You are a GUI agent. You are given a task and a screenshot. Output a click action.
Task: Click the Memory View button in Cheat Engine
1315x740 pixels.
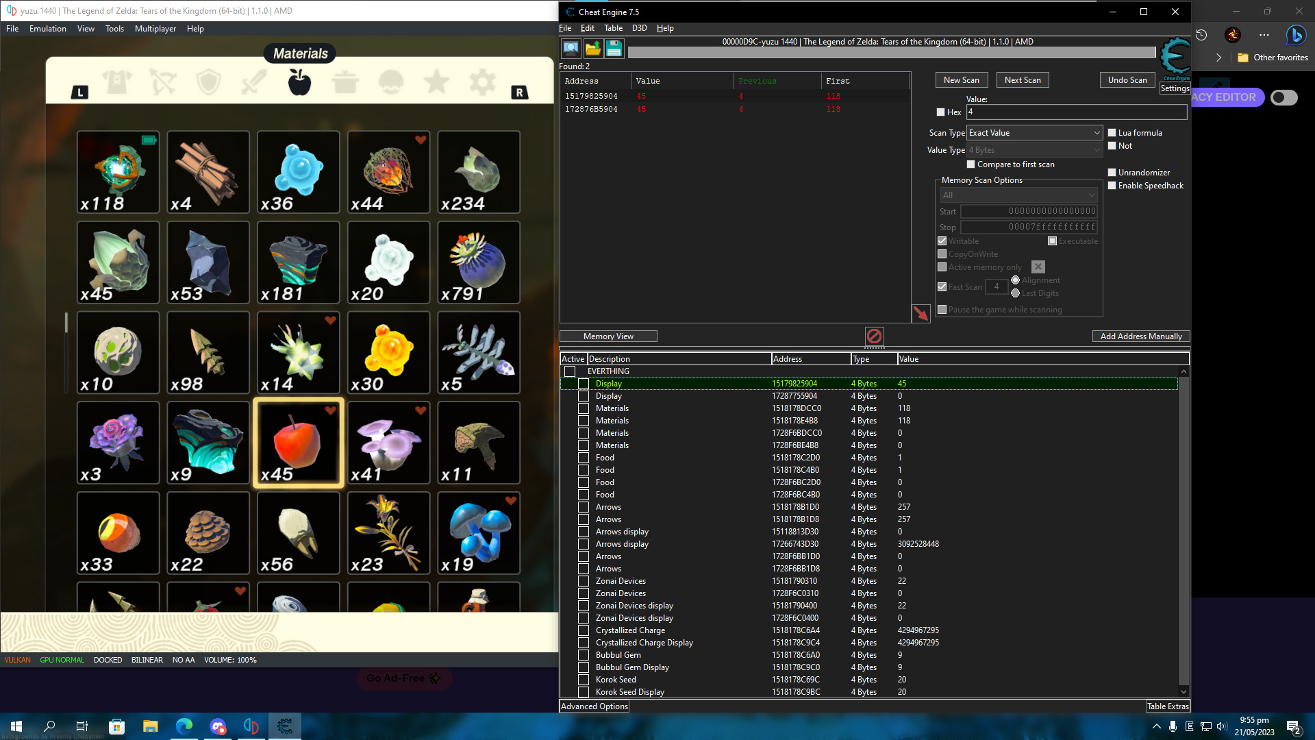[x=607, y=335]
